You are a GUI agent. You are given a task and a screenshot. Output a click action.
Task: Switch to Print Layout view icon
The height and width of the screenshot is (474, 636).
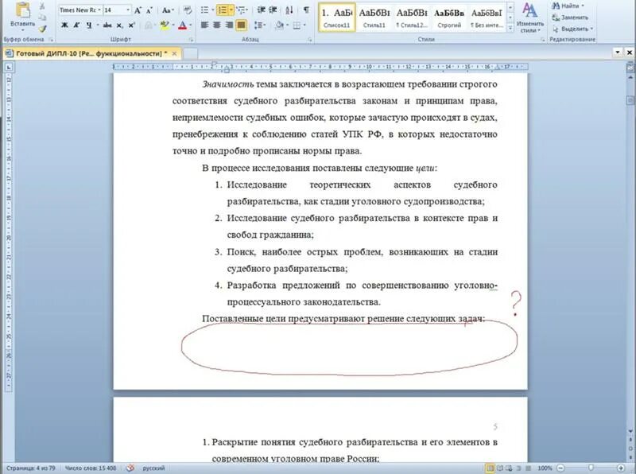pos(490,468)
